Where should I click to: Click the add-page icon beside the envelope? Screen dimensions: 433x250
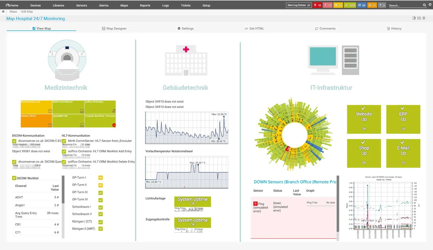pos(414,18)
